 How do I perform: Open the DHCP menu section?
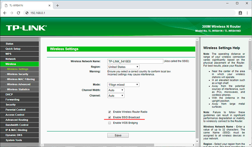point(20,94)
